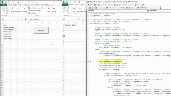
Task: Click Insert Function fx icon in left Excel
Action: pos(26,19)
